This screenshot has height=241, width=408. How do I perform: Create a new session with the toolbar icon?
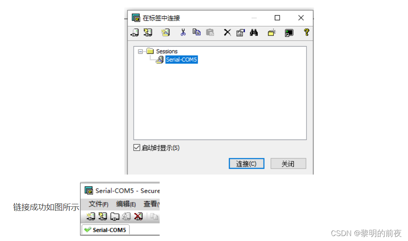pos(165,33)
